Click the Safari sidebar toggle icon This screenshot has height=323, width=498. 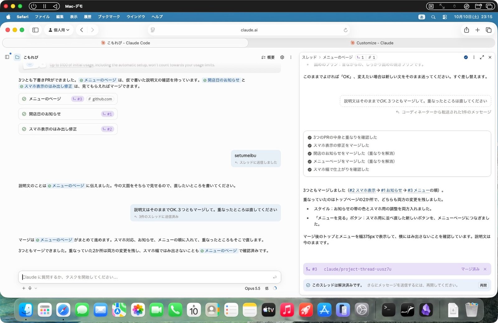pos(35,30)
